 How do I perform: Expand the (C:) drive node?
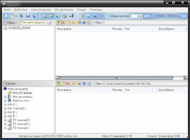pyautogui.click(x=5, y=105)
